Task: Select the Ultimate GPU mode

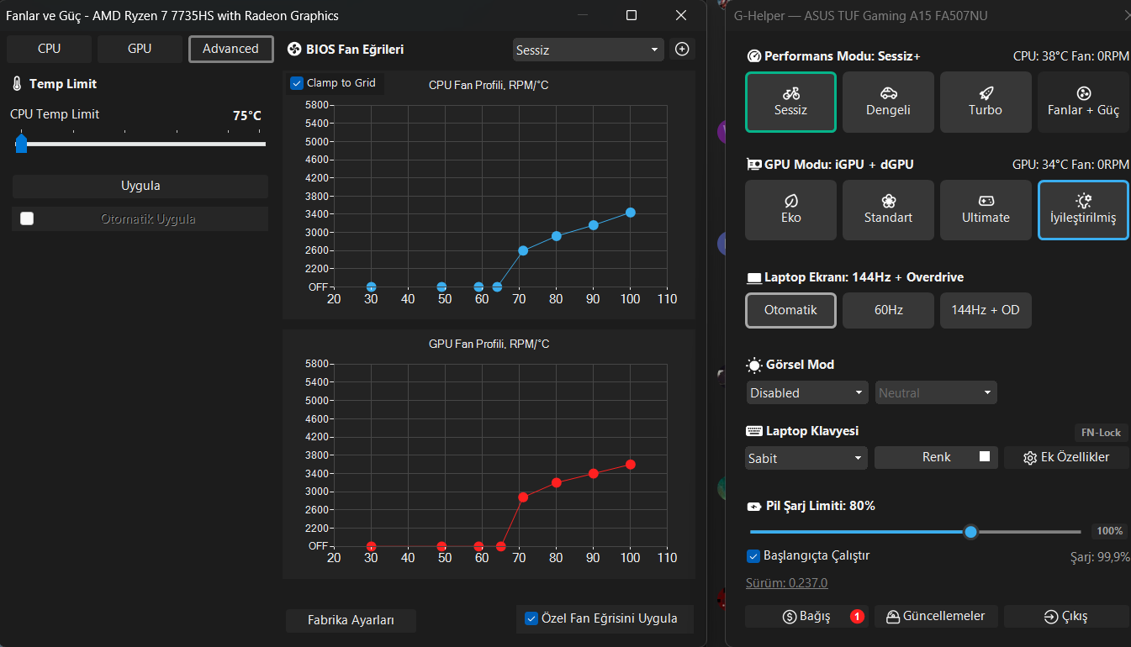Action: point(986,209)
